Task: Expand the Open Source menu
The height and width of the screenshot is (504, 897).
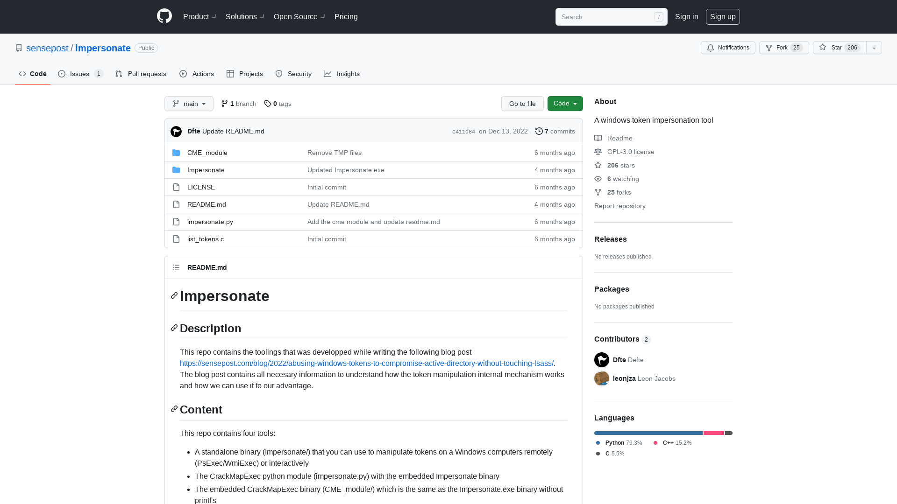Action: [299, 16]
